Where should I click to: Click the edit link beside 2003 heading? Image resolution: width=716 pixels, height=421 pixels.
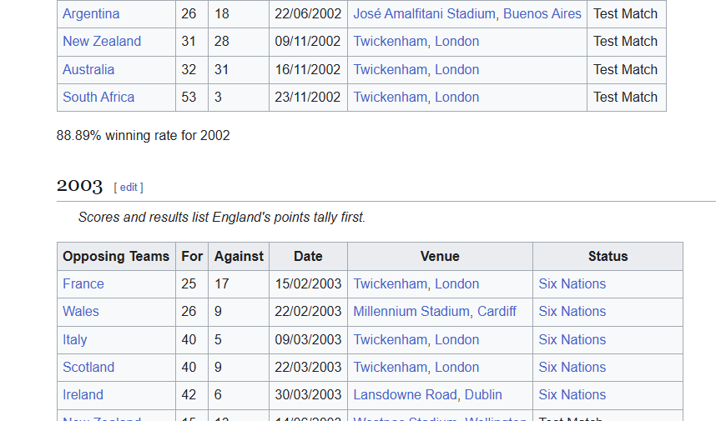coord(129,187)
